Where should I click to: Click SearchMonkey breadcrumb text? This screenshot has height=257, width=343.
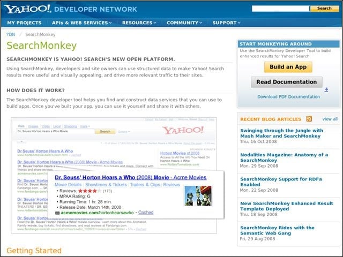(40, 34)
